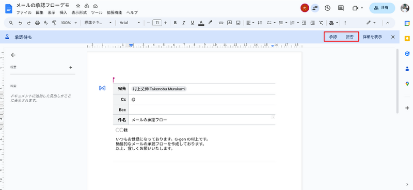Screen dimensions: 413x190
Task: Toggle bold formatting
Action: (x=175, y=23)
